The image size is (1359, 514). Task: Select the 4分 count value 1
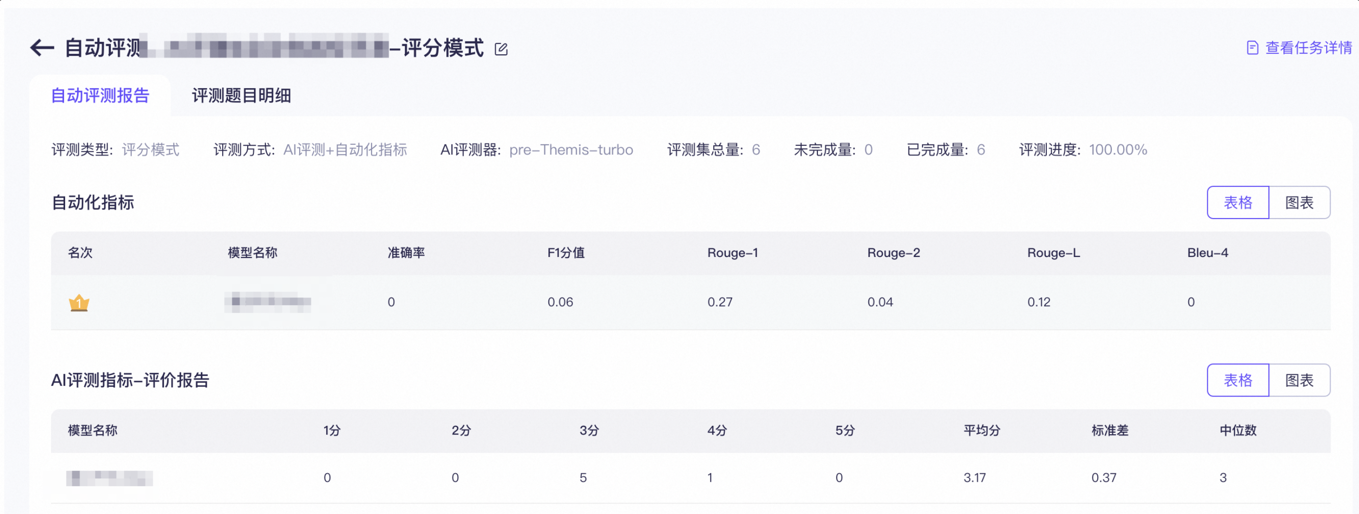pos(710,477)
